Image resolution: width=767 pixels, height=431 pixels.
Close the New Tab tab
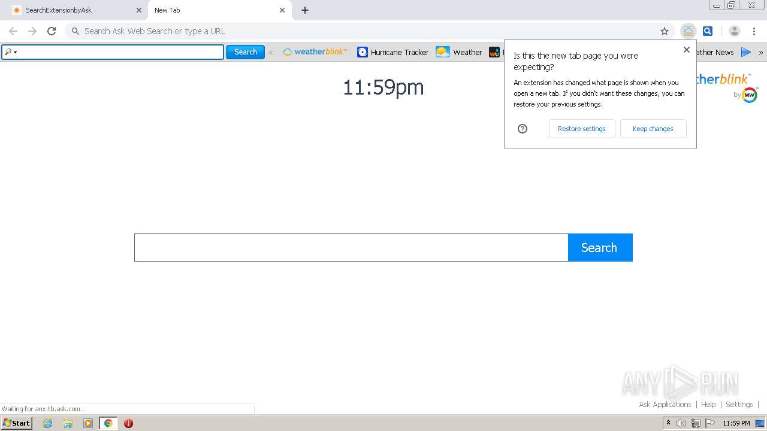click(282, 10)
